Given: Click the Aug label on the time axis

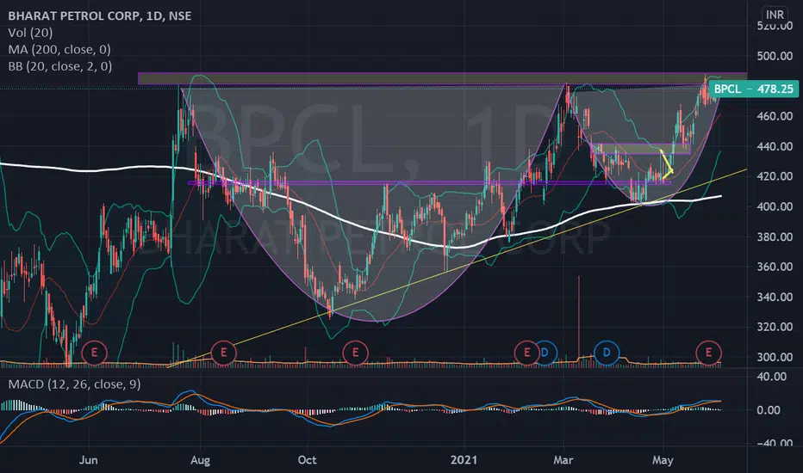Looking at the screenshot, I should (200, 460).
